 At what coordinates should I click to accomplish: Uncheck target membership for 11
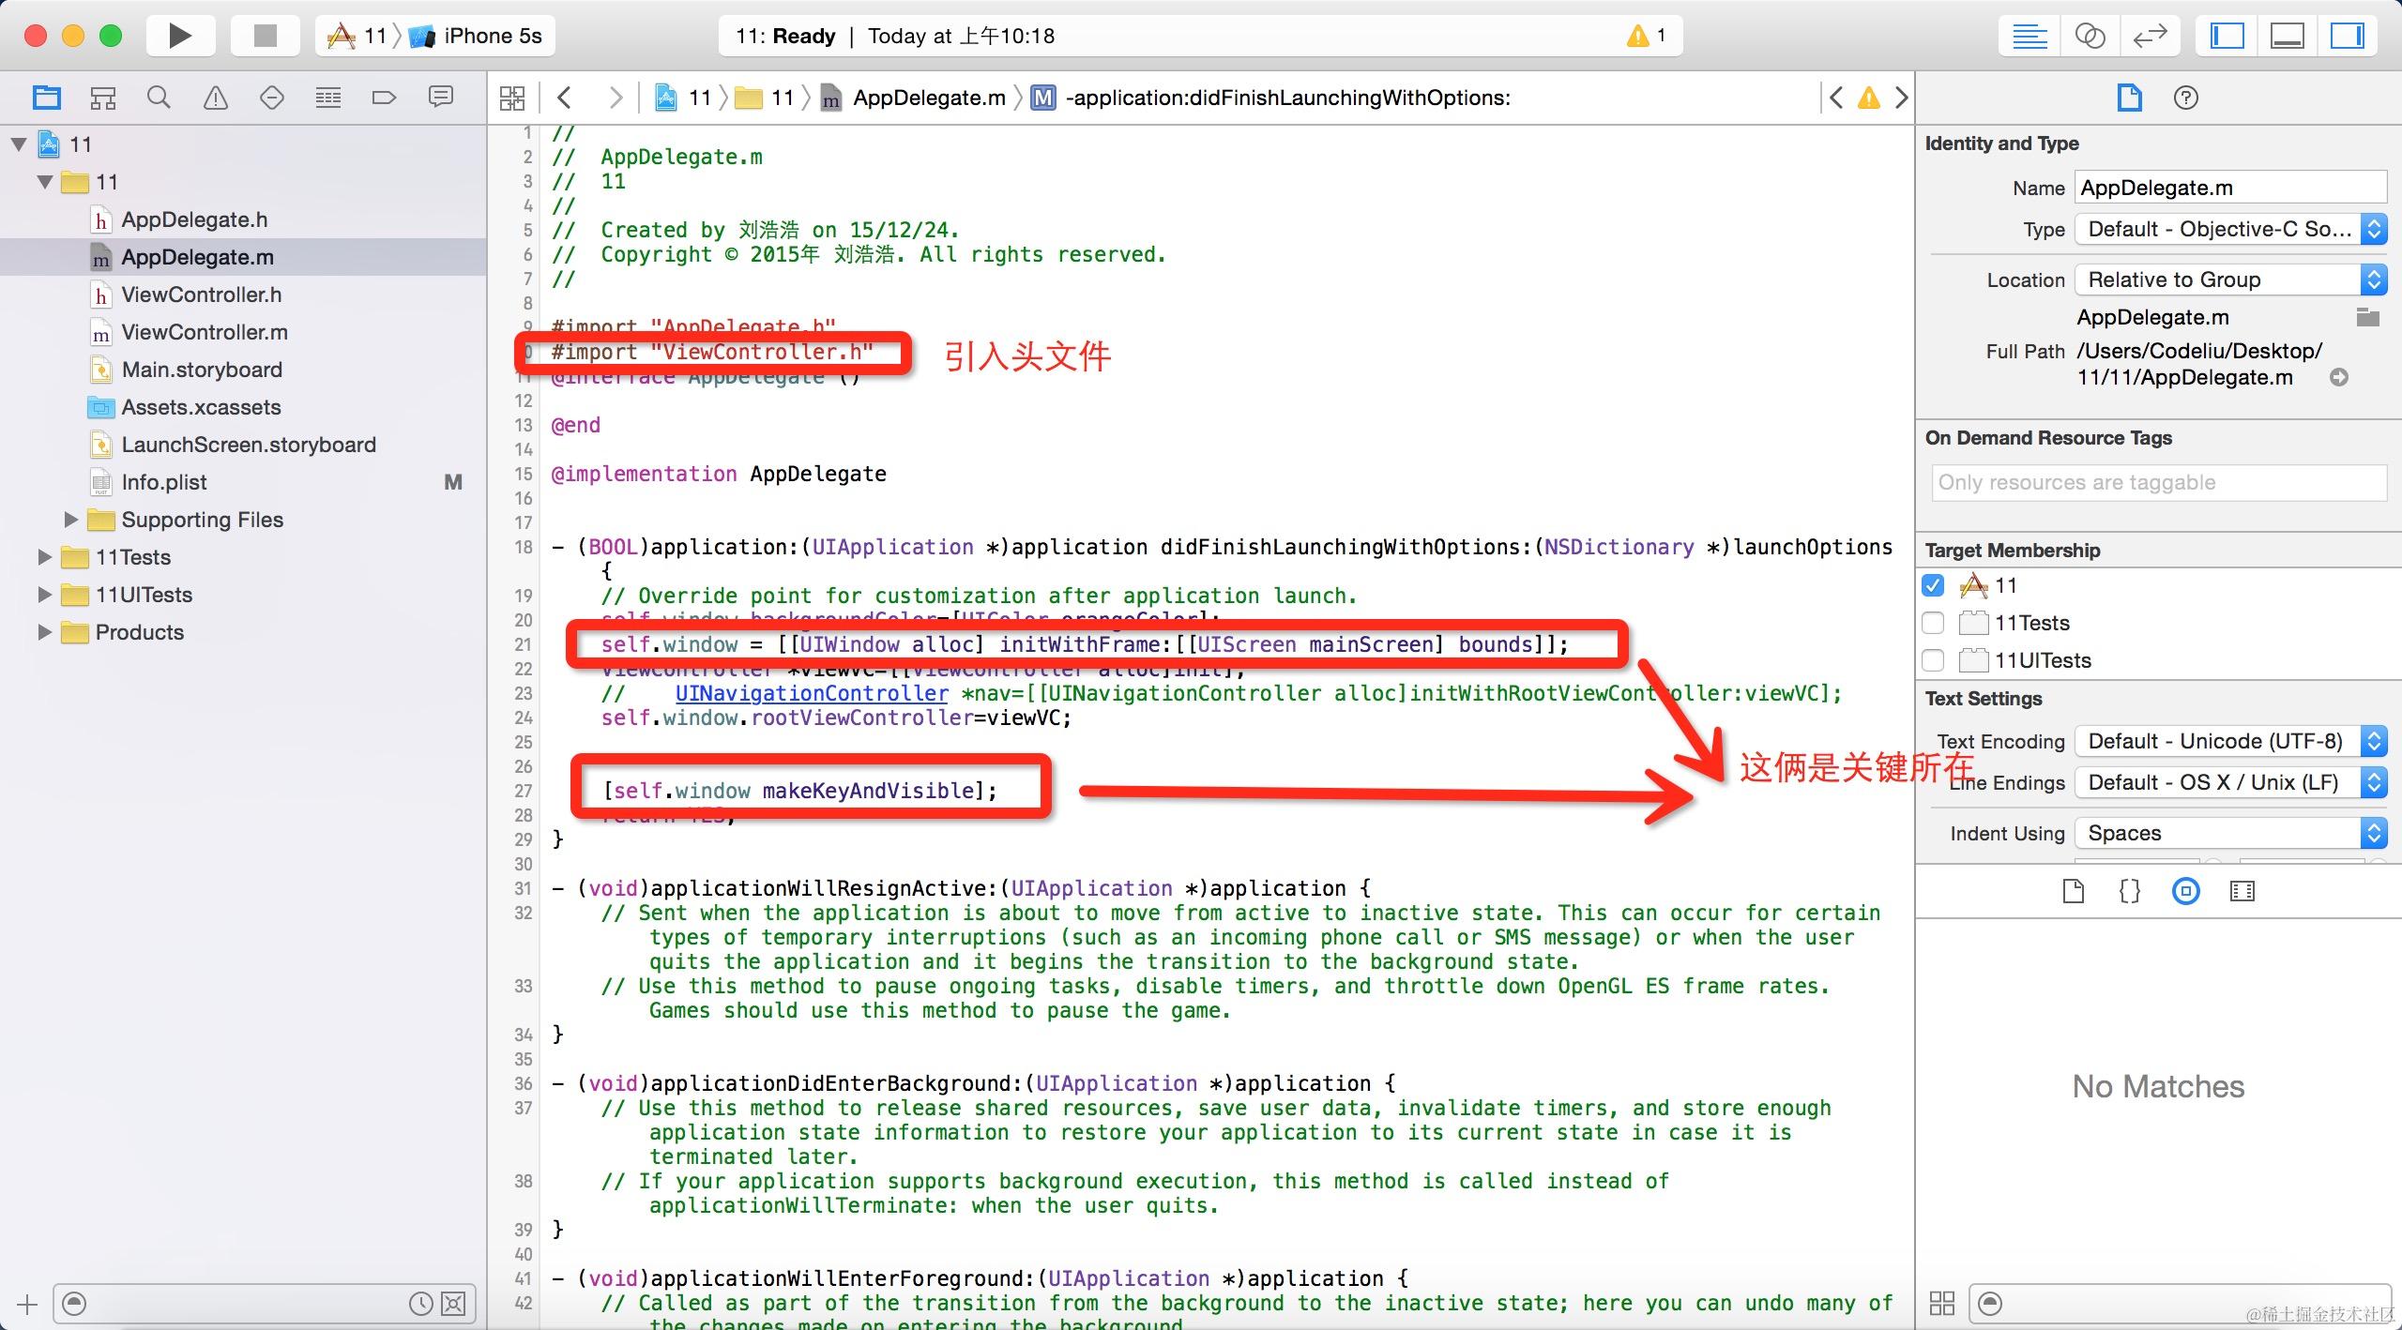click(x=1933, y=585)
